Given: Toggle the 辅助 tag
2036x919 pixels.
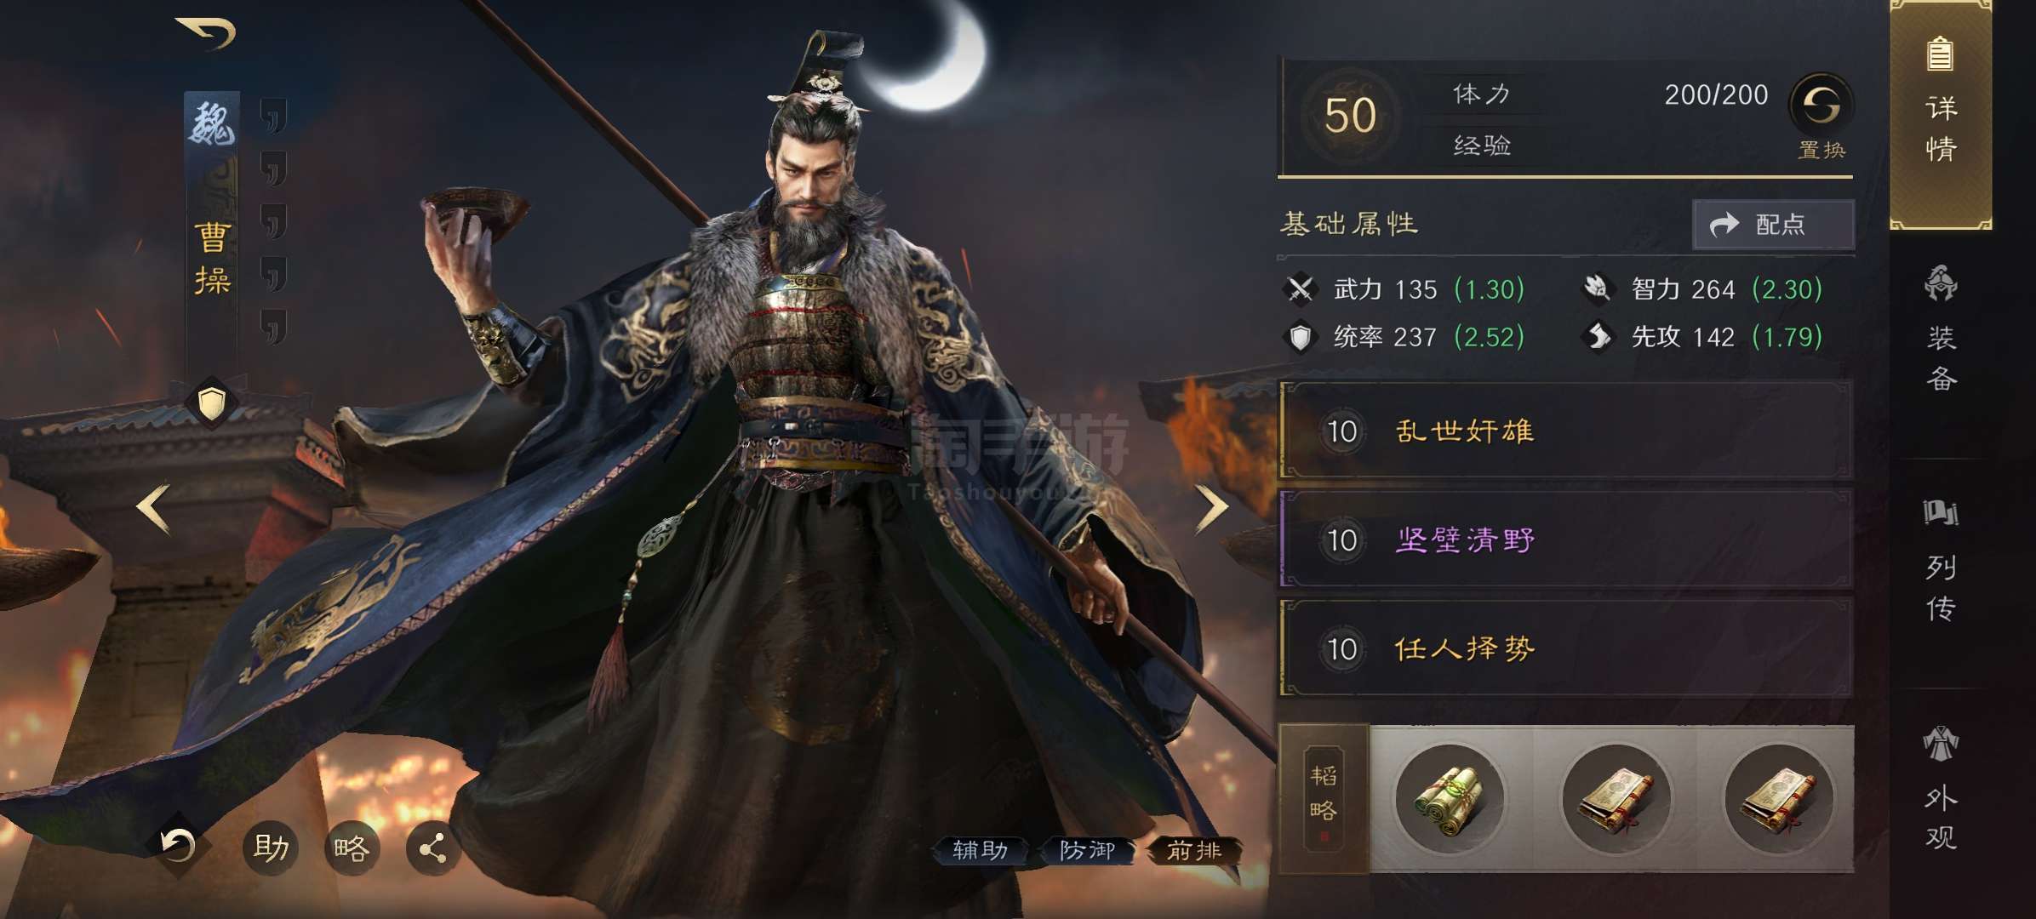Looking at the screenshot, I should pyautogui.click(x=980, y=850).
